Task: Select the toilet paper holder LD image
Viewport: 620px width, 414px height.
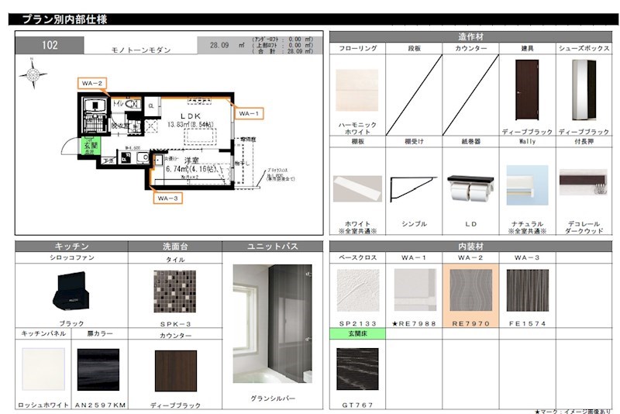Action: point(471,188)
